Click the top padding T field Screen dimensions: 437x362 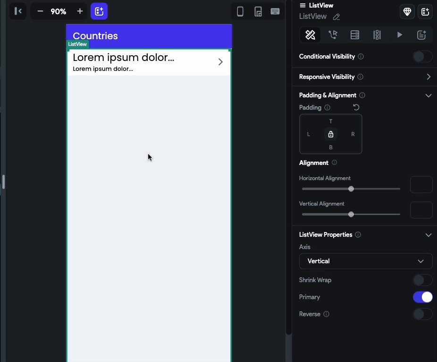point(330,121)
